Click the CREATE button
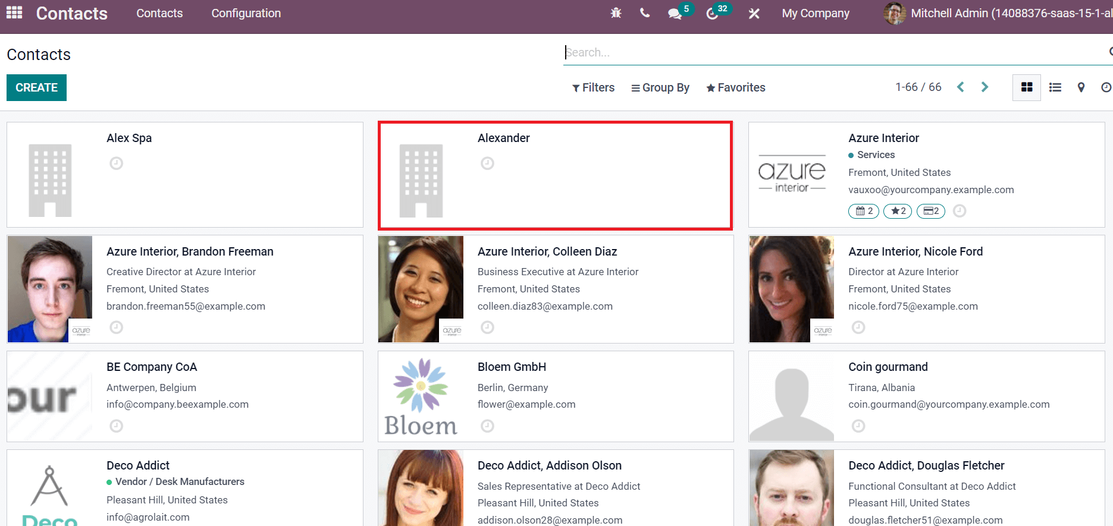The height and width of the screenshot is (526, 1113). pos(36,87)
